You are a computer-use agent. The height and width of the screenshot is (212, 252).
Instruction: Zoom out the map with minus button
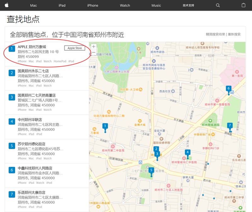[94, 52]
